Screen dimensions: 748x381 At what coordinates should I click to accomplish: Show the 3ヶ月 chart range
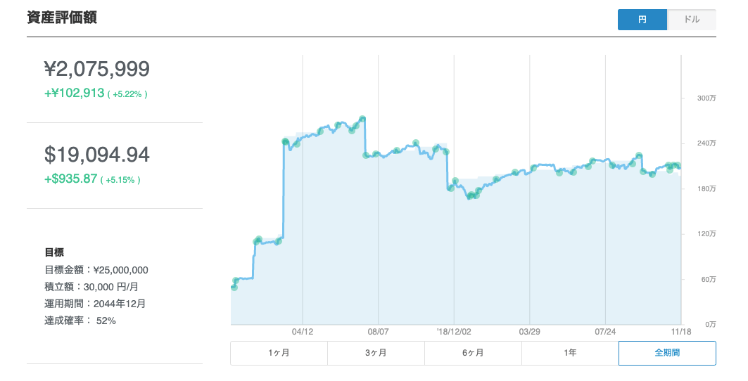coord(376,353)
